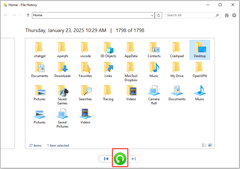This screenshot has width=240, height=169.
Task: Select the 3D Objects folder
Action: click(x=108, y=50)
